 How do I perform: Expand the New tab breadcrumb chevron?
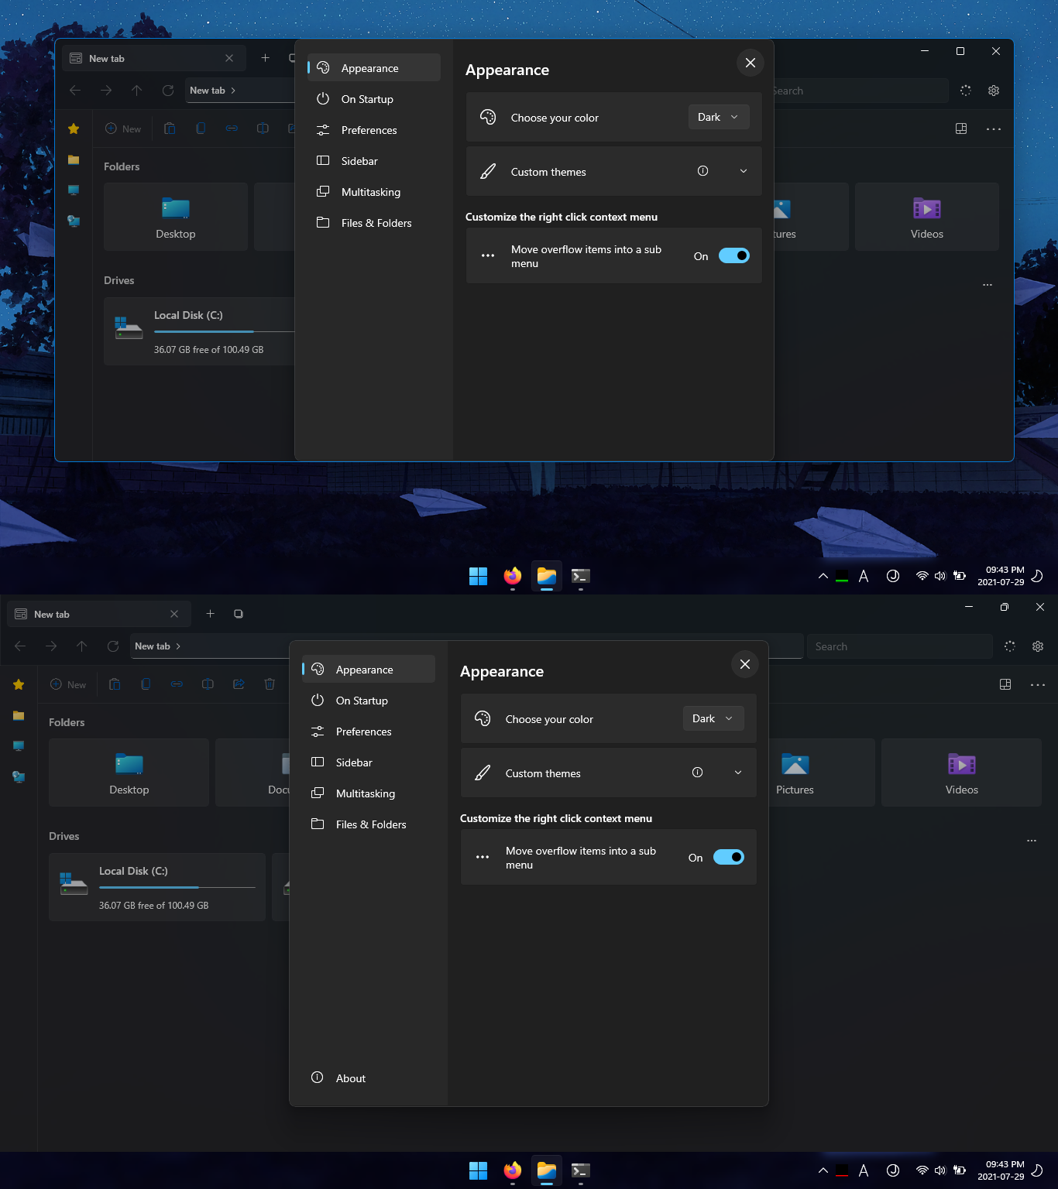pyautogui.click(x=178, y=646)
